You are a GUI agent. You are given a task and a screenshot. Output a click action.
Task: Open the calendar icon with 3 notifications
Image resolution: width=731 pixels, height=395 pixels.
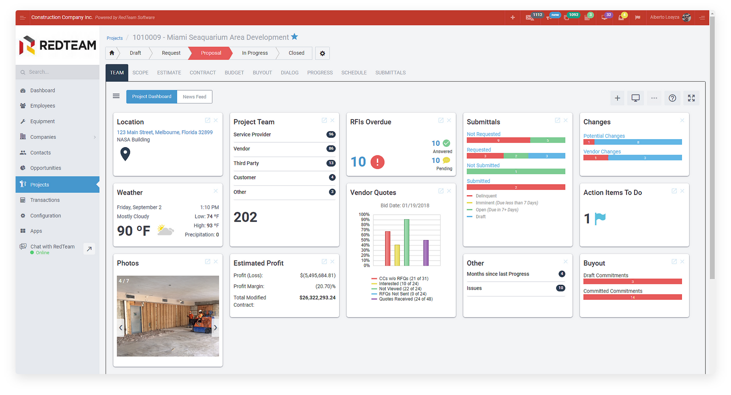point(588,17)
